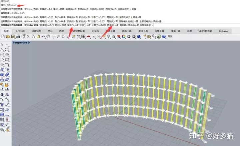240x146 pixels.
Task: Click the Open file folder icon
Action: (8, 36)
